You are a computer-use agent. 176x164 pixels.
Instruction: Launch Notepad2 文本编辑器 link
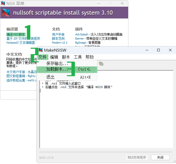pyautogui.click(x=21, y=43)
